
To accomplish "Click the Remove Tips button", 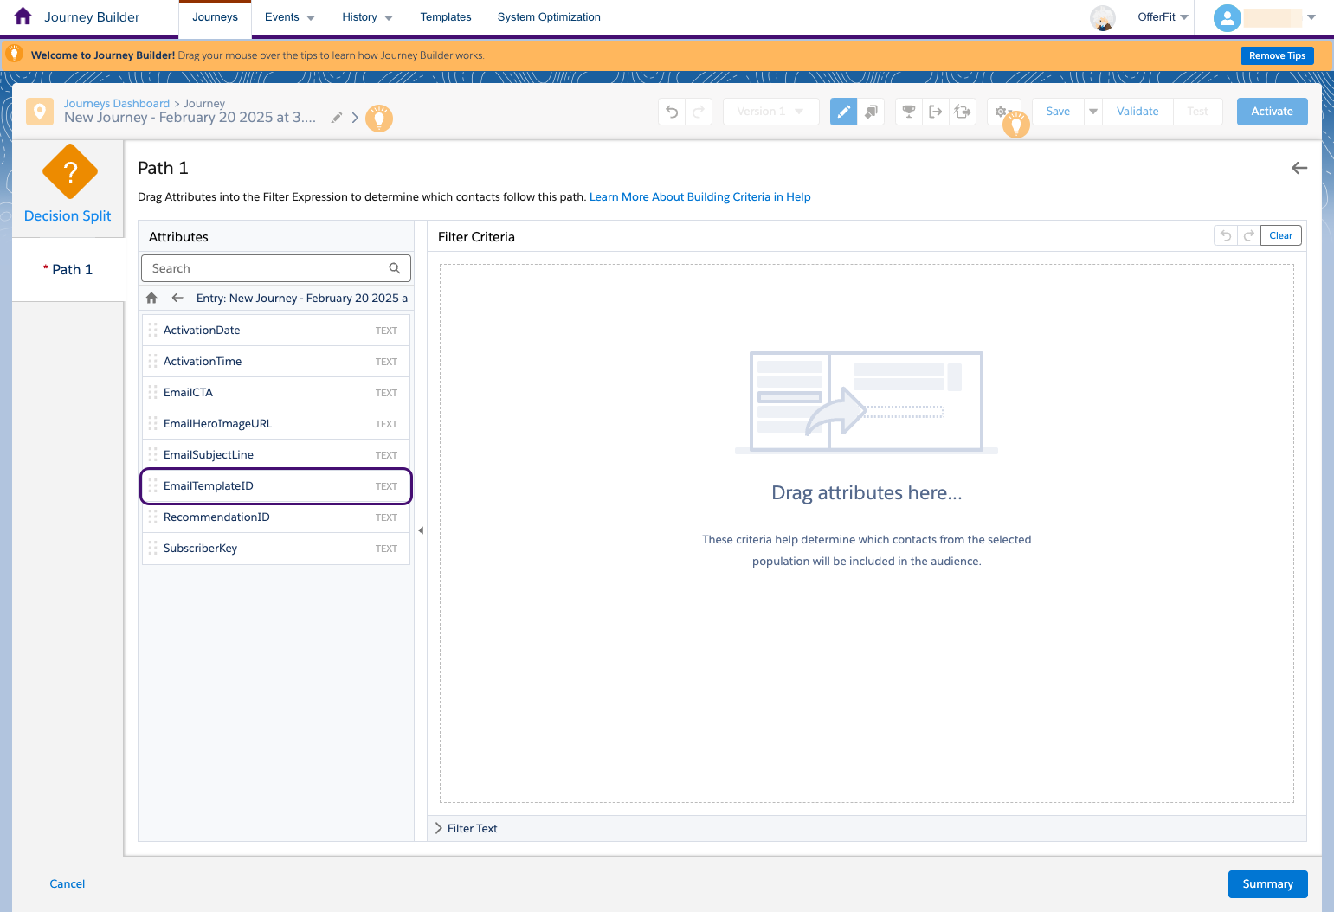I will point(1277,55).
